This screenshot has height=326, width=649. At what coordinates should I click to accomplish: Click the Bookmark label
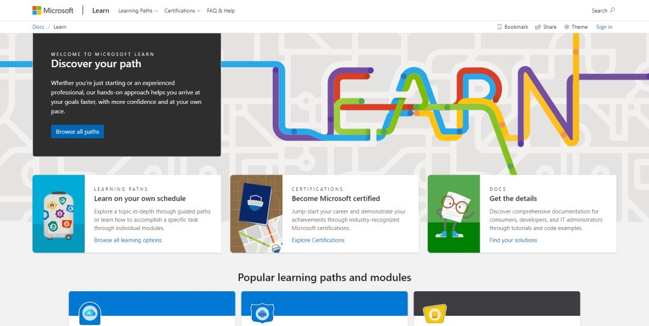(x=516, y=27)
